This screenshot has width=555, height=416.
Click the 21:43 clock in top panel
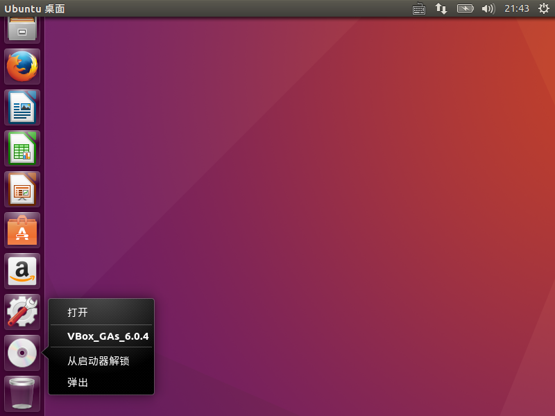tap(516, 8)
